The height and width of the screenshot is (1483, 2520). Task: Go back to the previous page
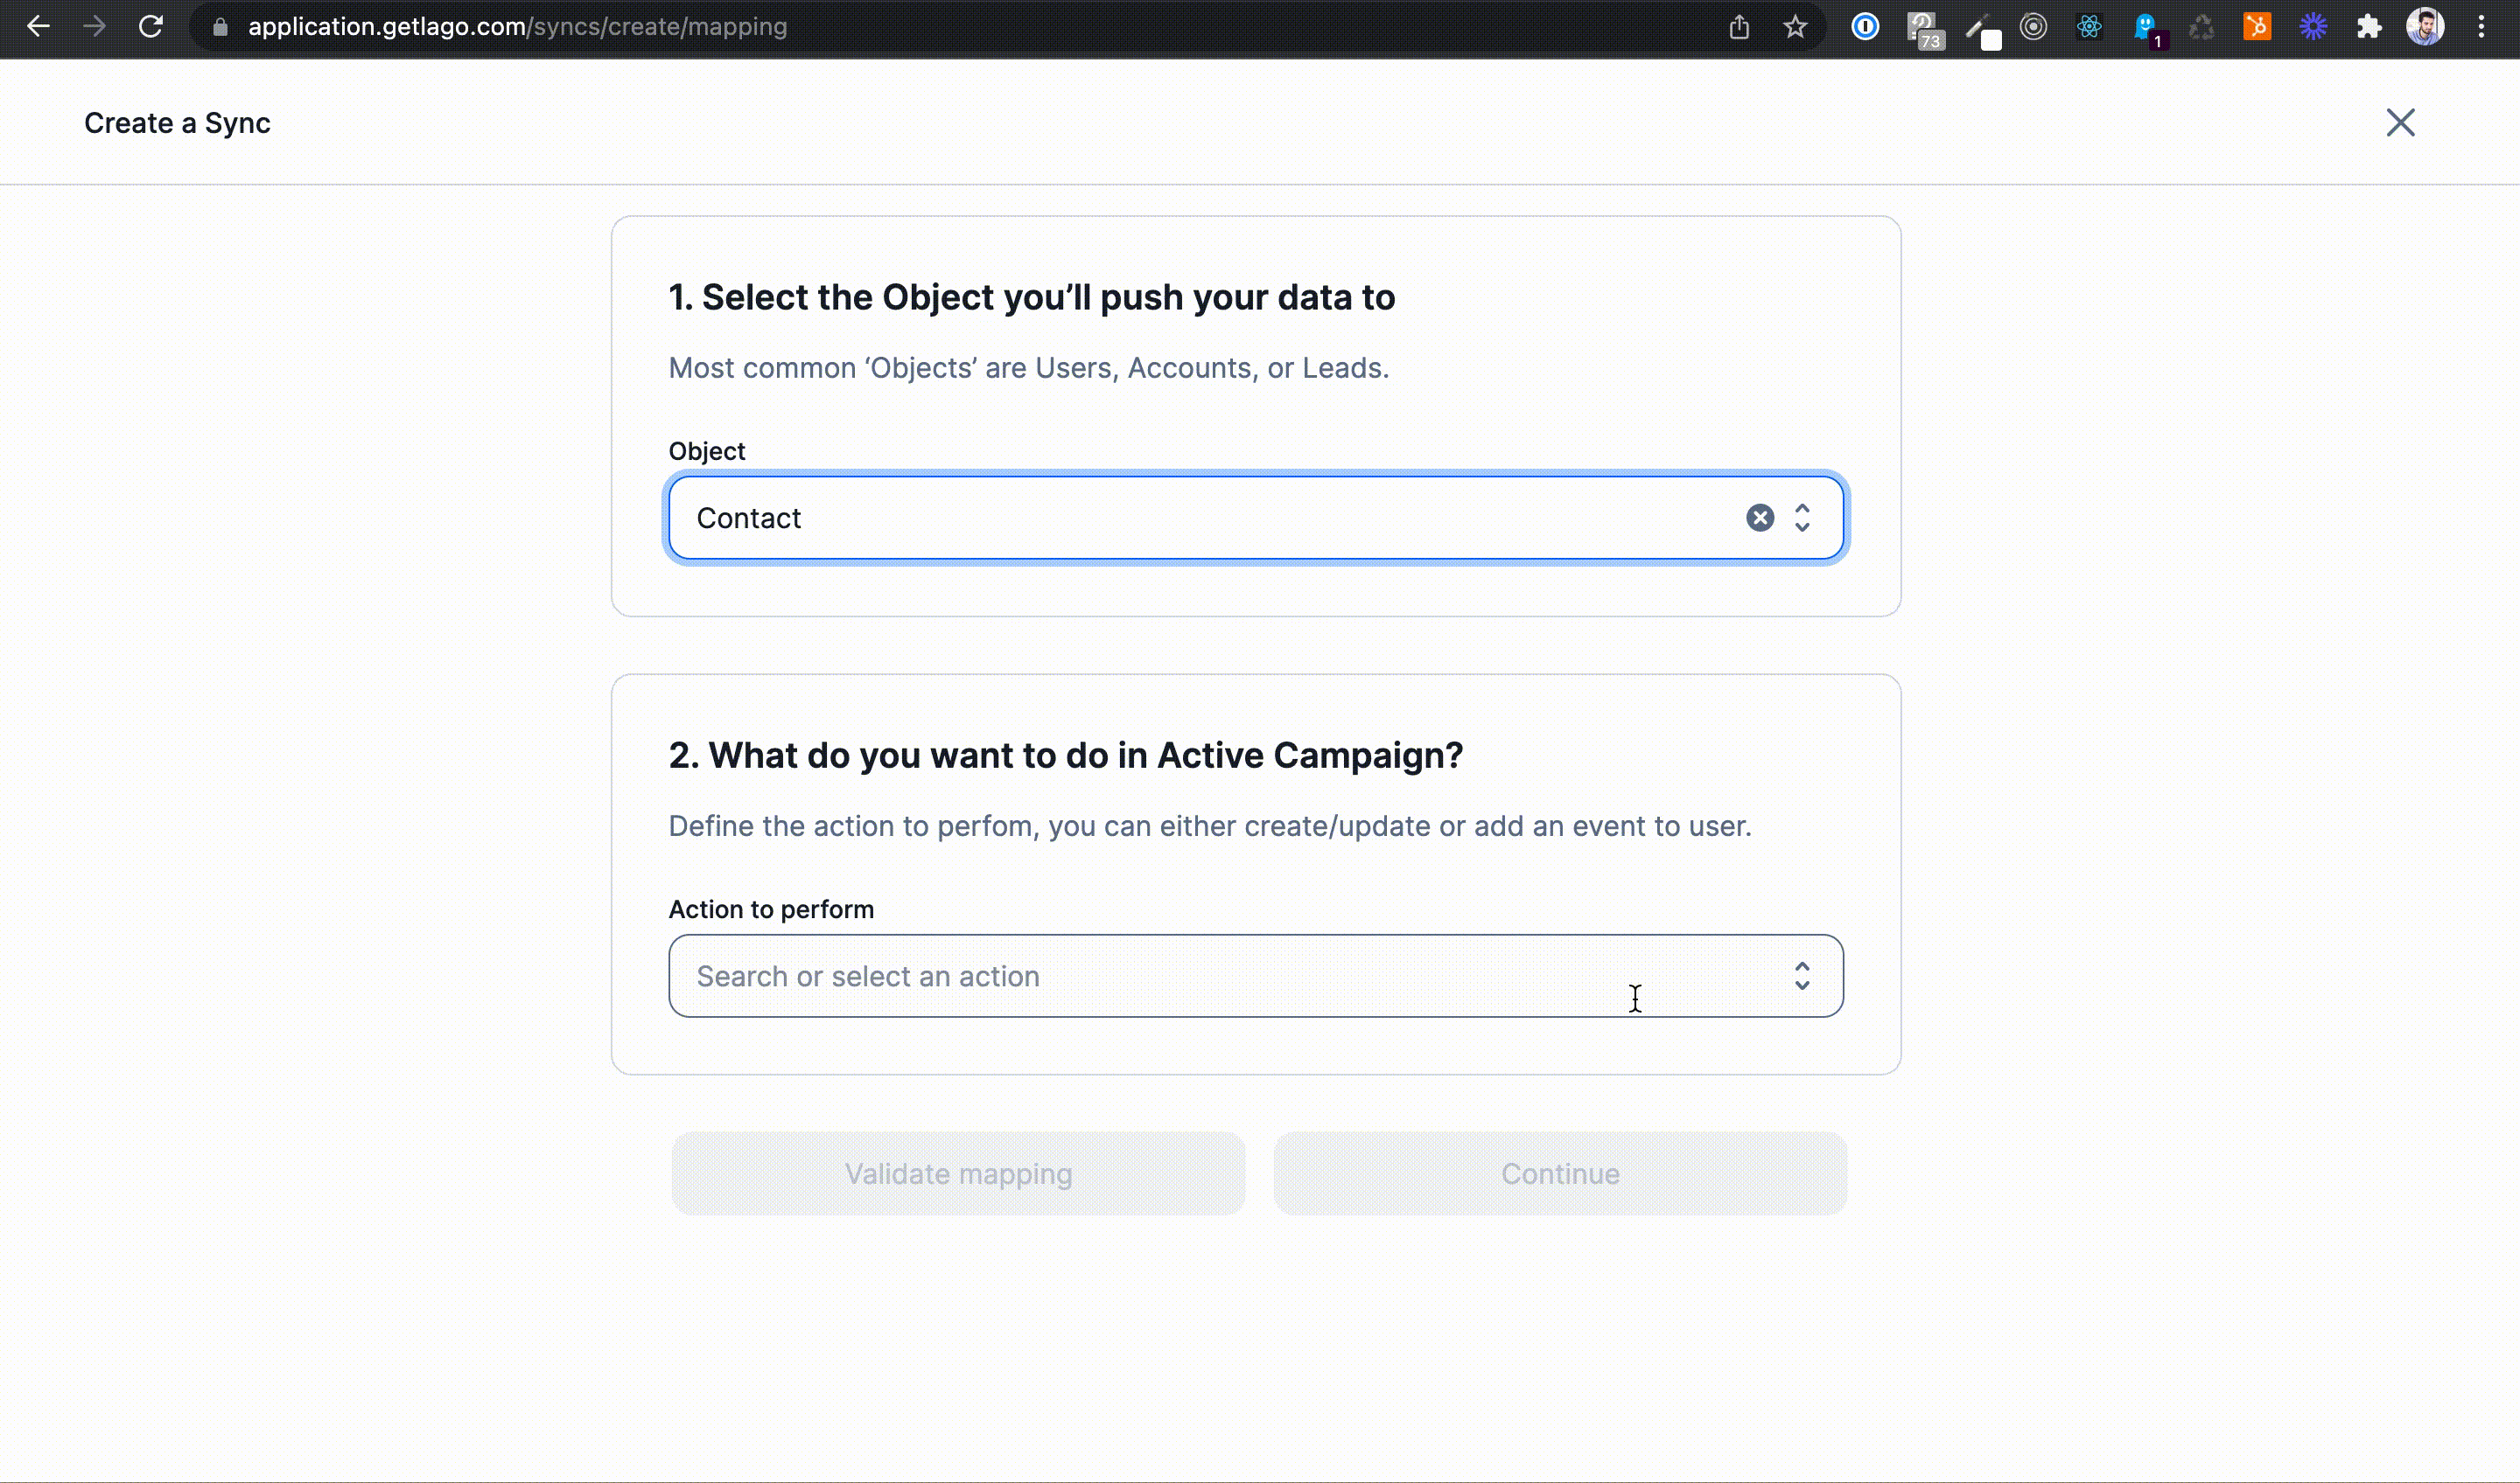(x=38, y=27)
